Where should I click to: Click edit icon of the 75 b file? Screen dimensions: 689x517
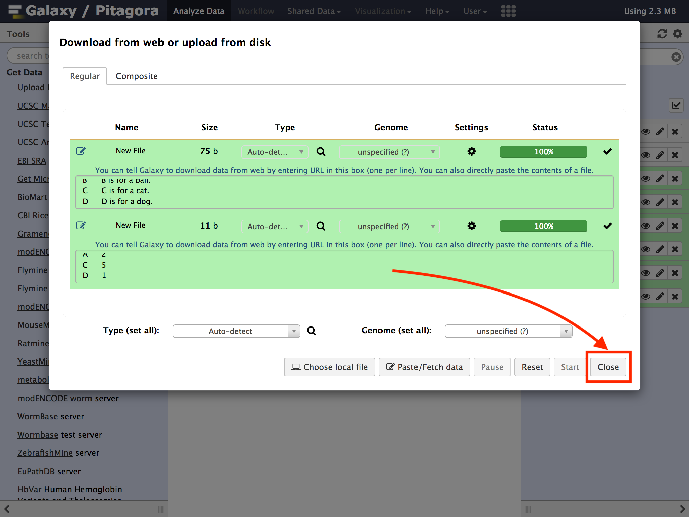coord(81,151)
